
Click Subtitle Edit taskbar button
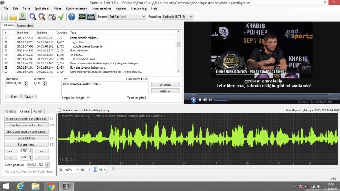click(66, 186)
